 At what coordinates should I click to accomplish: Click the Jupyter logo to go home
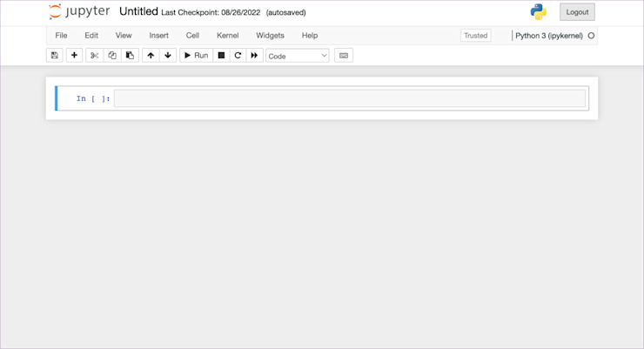pyautogui.click(x=79, y=12)
